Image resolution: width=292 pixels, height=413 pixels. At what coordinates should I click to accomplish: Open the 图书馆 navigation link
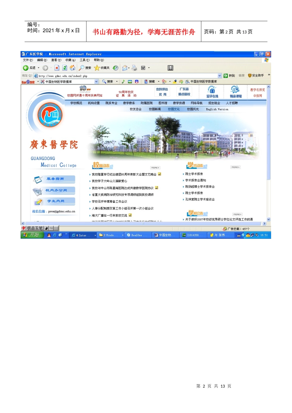163,103
